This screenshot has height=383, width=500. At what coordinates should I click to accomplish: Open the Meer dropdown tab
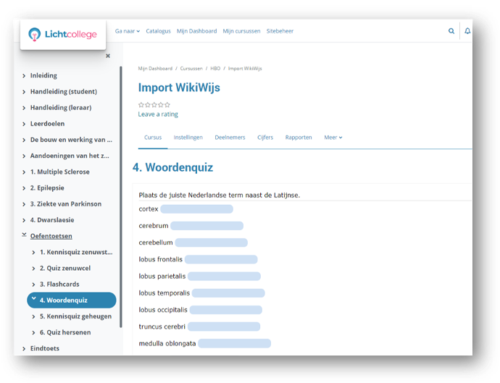click(x=333, y=137)
